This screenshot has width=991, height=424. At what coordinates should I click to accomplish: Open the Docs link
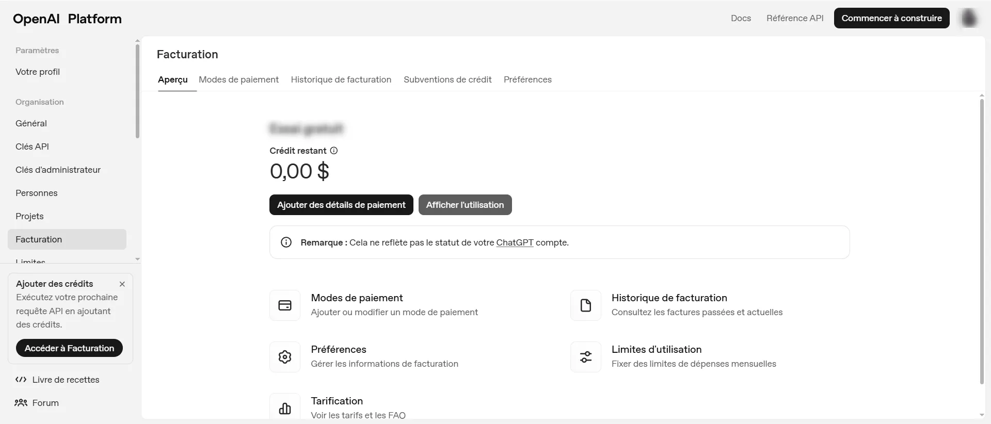point(741,18)
